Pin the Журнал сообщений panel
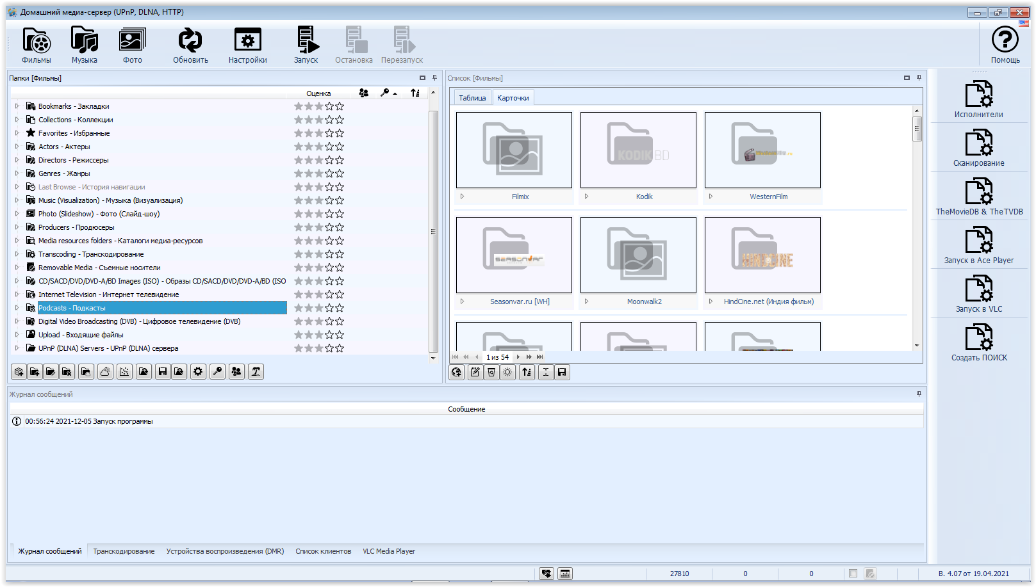This screenshot has width=1036, height=587. point(919,394)
